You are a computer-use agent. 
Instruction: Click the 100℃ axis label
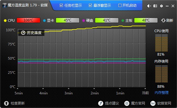pos(10,30)
